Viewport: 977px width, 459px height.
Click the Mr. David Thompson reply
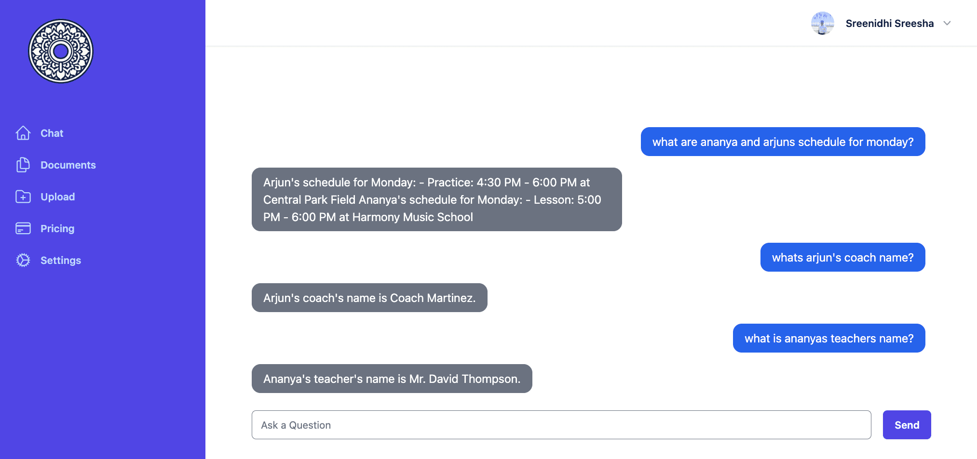pos(392,379)
